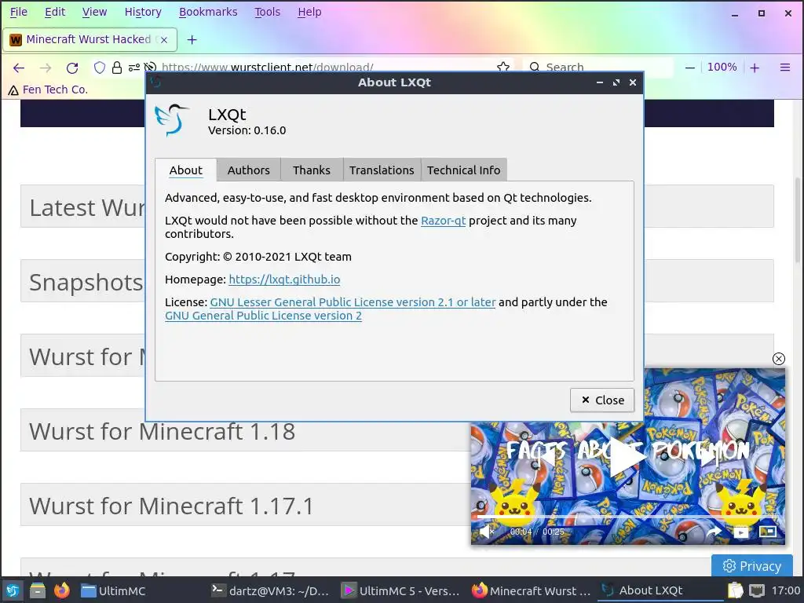The height and width of the screenshot is (603, 804).
Task: Zoom out with the minus icon
Action: 689,68
